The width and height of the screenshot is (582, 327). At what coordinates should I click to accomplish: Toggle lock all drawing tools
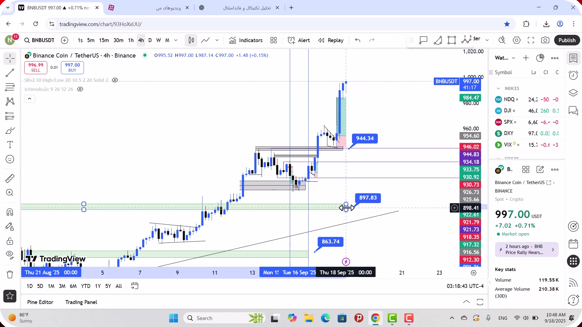tap(10, 241)
